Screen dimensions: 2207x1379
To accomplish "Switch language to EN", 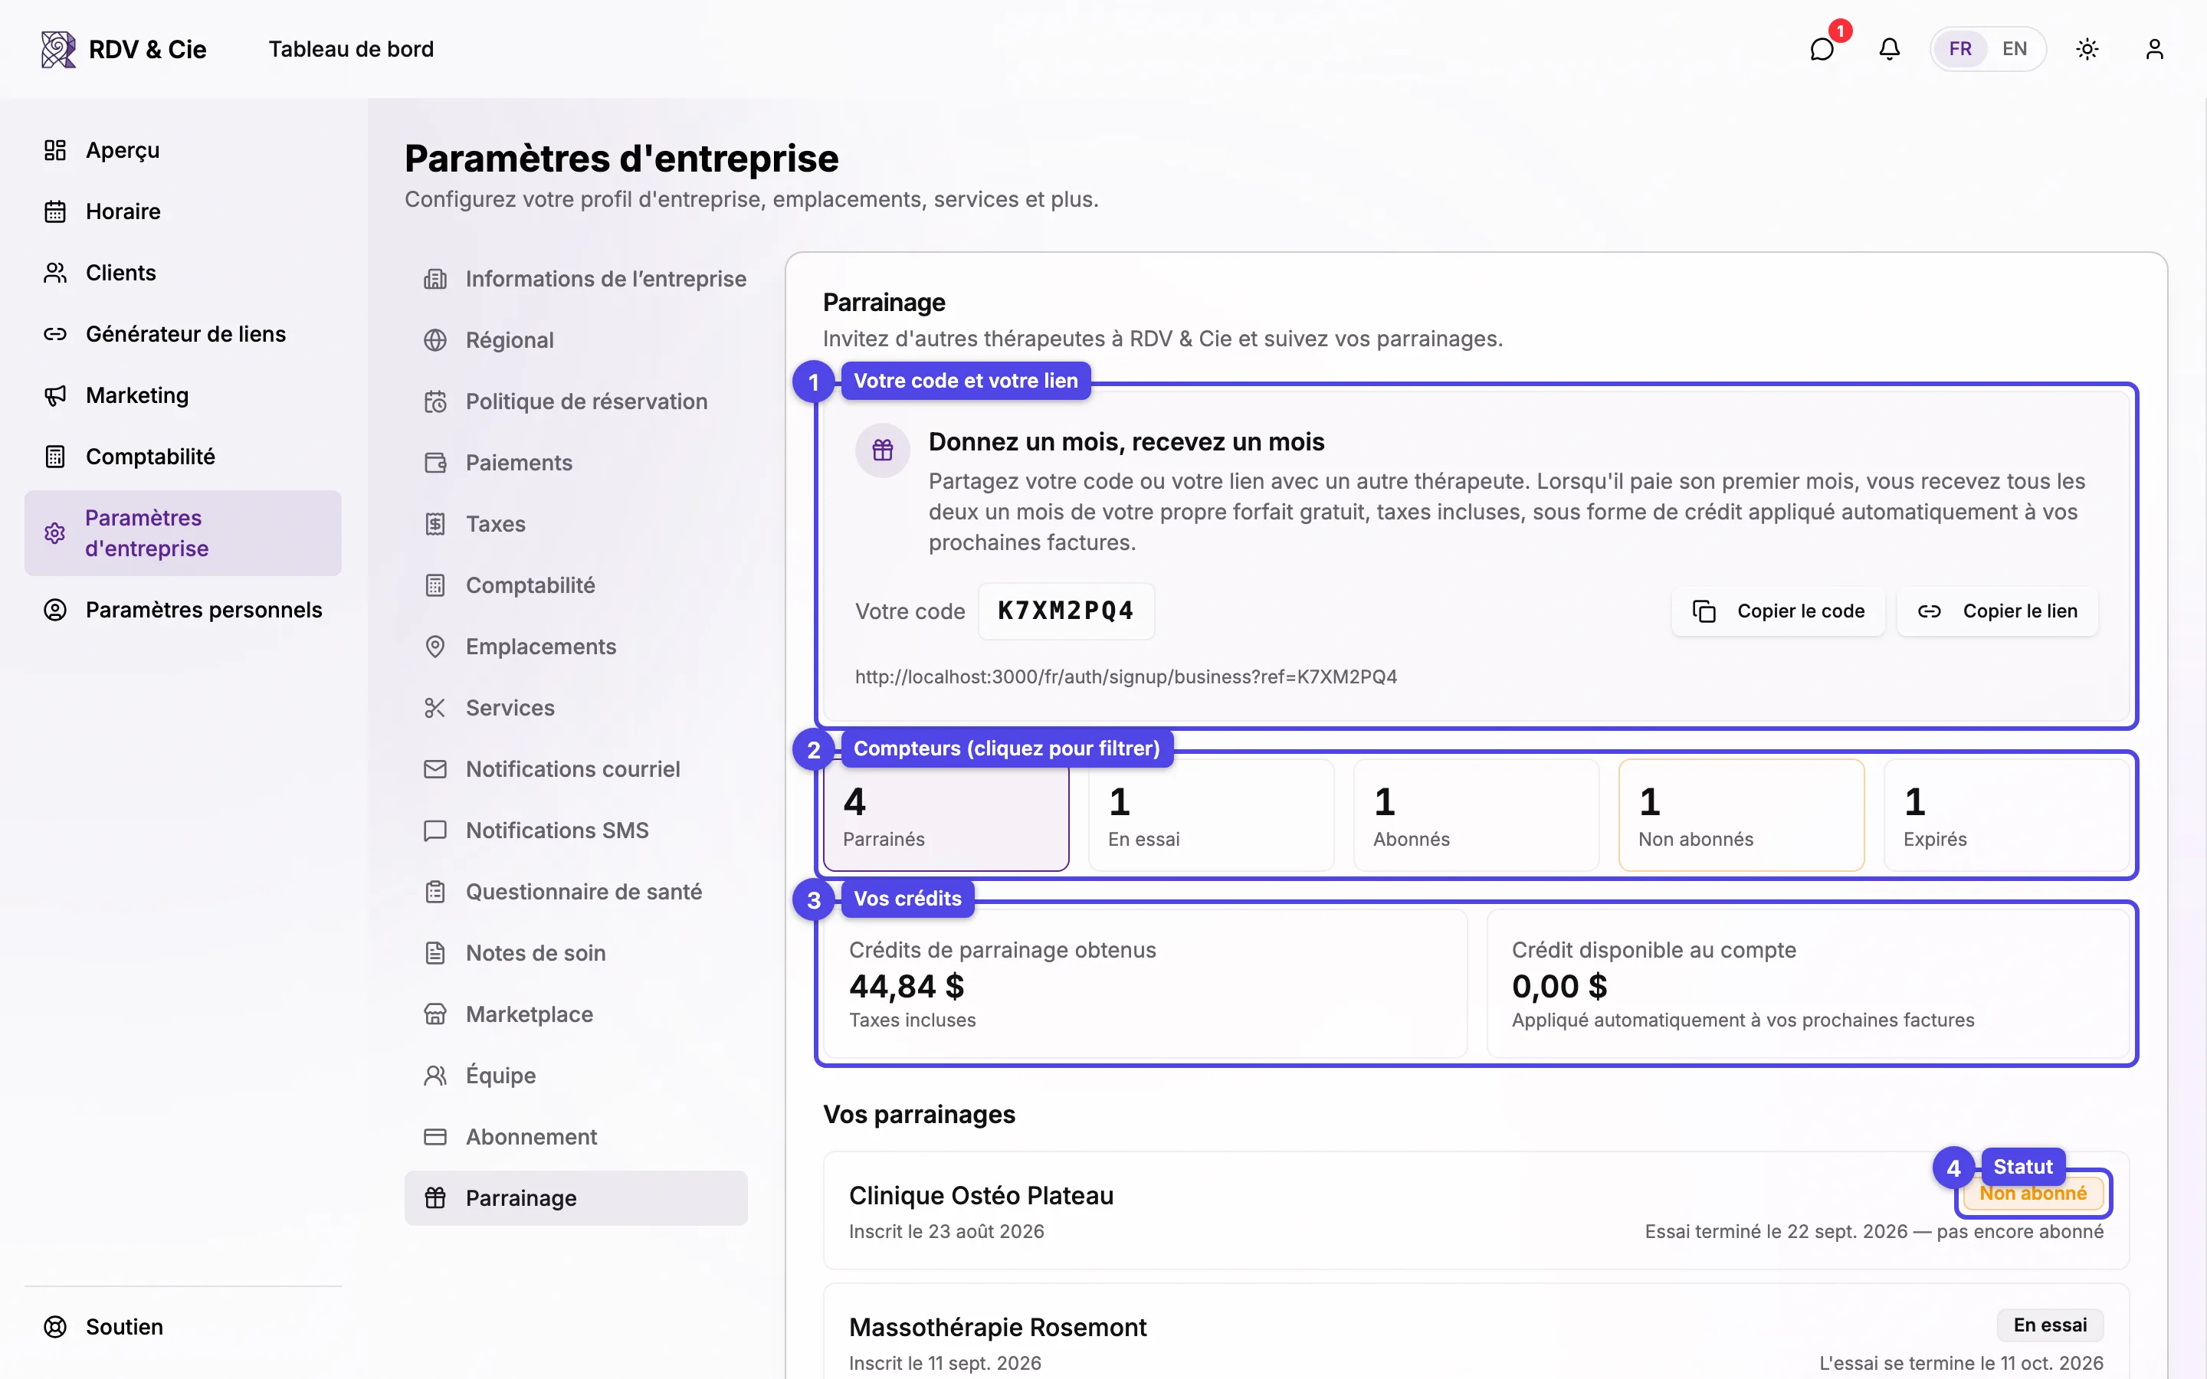I will pos(2015,49).
